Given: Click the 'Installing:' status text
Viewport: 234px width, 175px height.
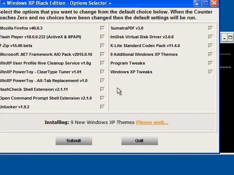Looking at the screenshot, I should (x=57, y=122).
